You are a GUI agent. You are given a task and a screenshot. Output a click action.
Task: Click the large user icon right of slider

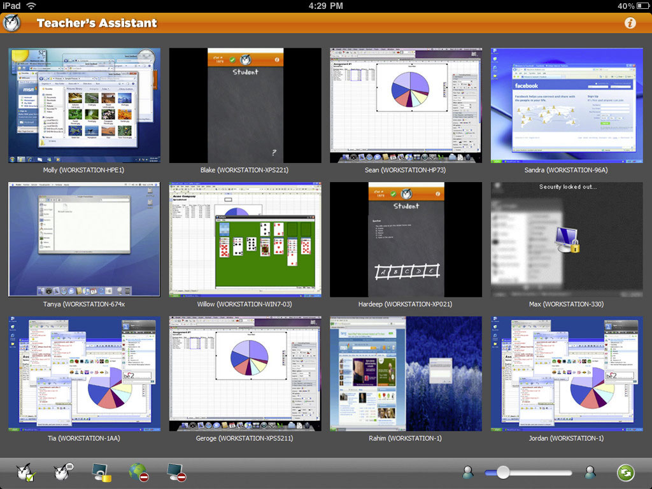point(590,472)
